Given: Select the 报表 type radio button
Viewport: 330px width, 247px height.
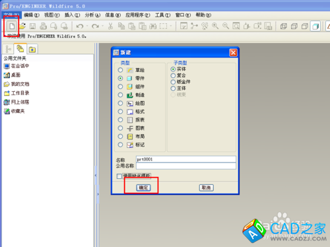Looking at the screenshot, I should coord(120,120).
